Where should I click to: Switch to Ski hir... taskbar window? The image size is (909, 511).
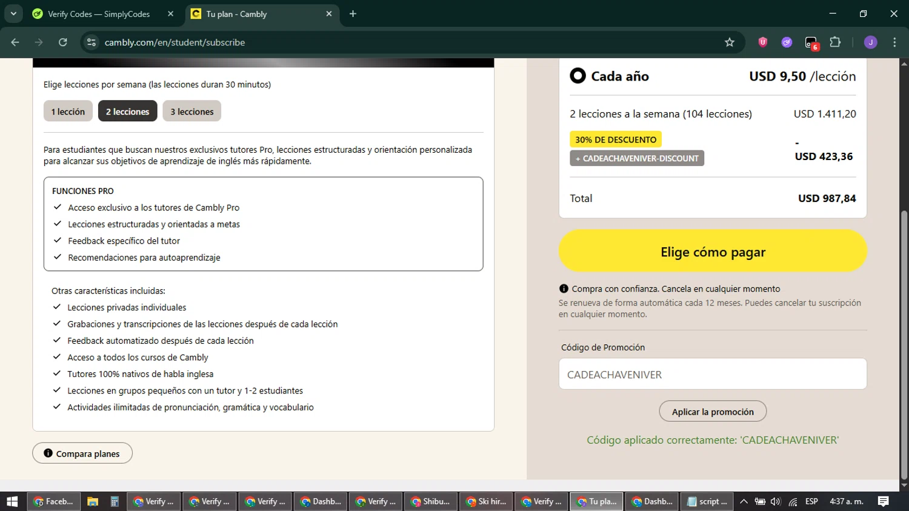coord(486,501)
